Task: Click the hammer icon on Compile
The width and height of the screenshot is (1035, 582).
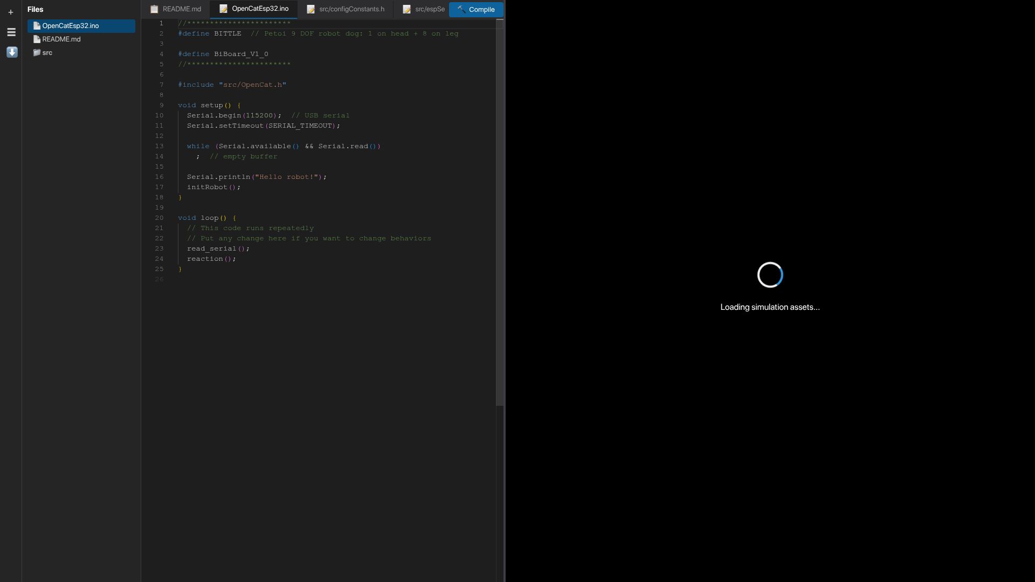Action: (461, 10)
